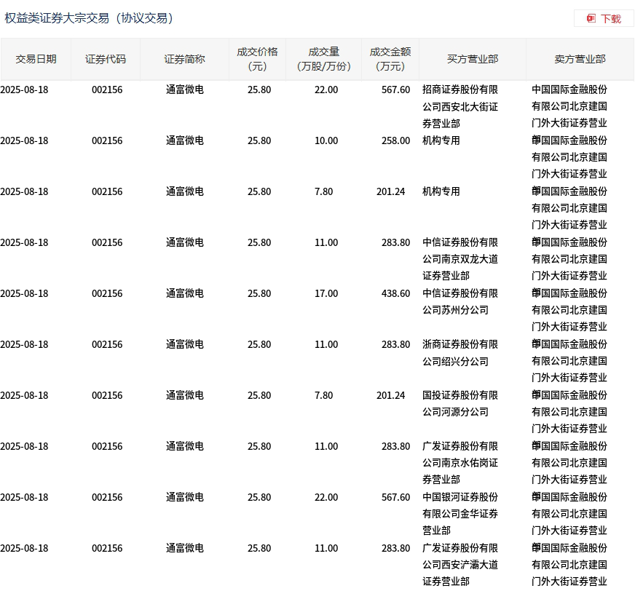The image size is (635, 591).
Task: Select buyer 中国银河证券 金华证券营业部 cell
Action: click(460, 514)
